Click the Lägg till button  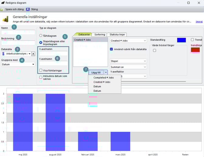(x=96, y=72)
